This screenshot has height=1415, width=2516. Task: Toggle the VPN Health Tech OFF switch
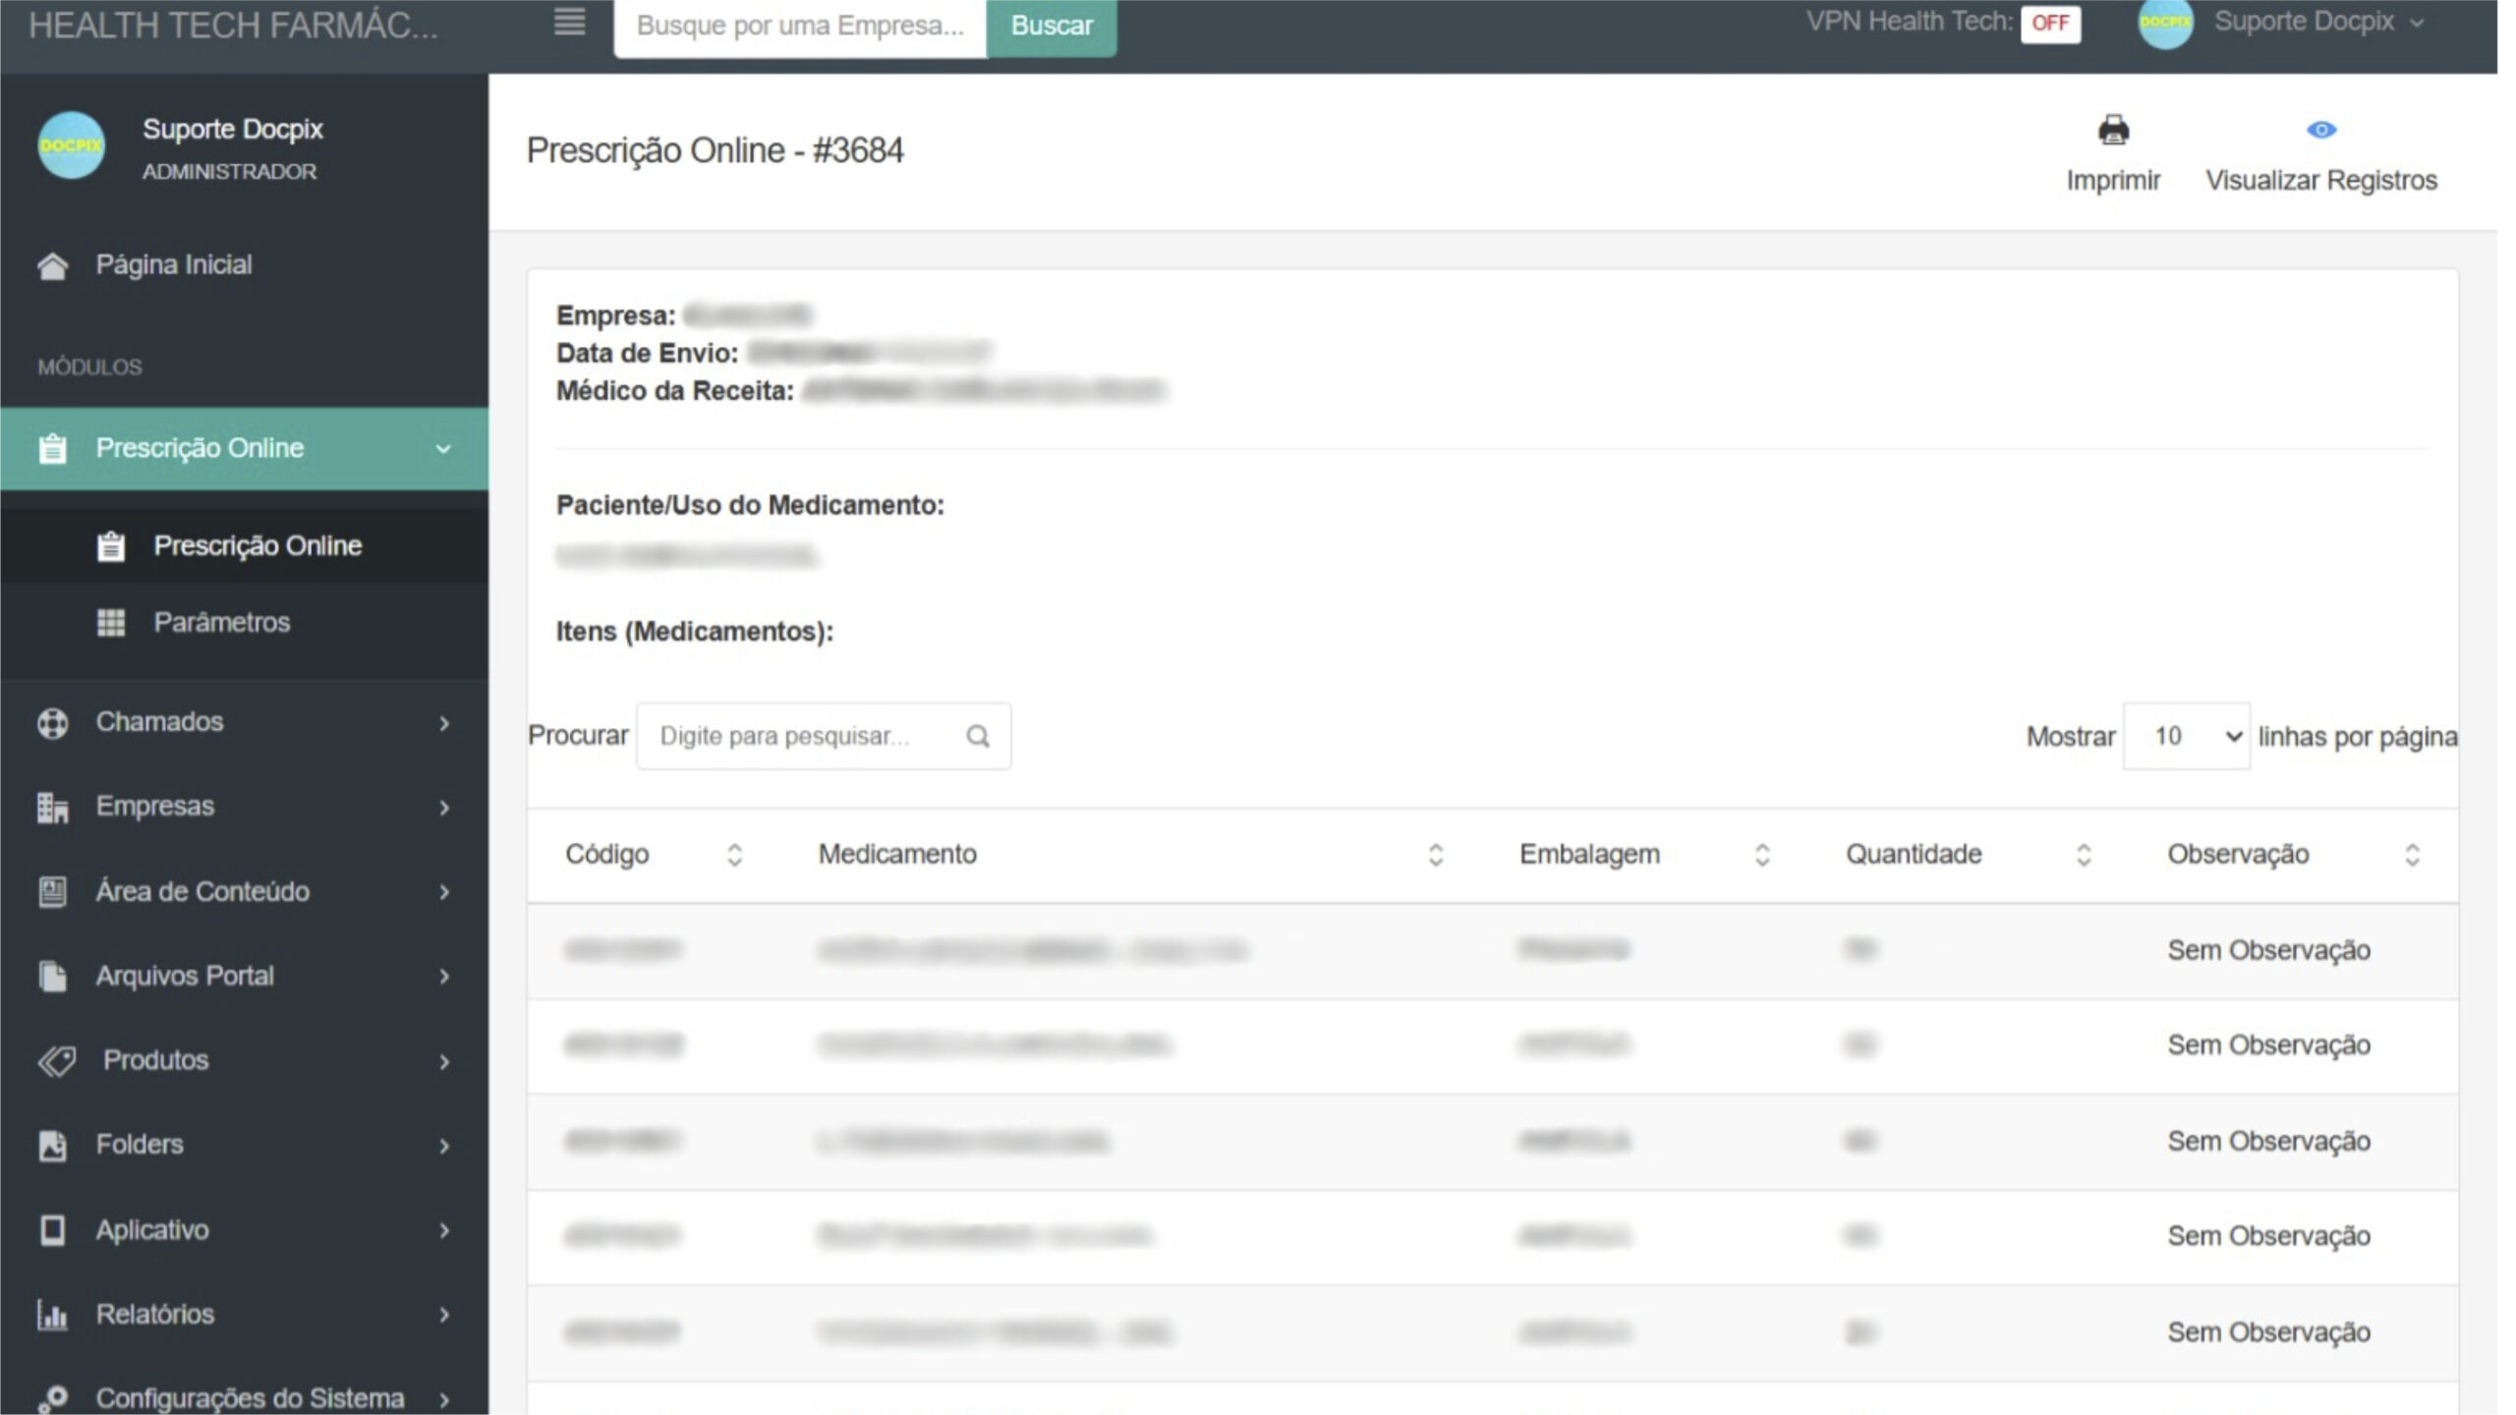pos(2049,24)
